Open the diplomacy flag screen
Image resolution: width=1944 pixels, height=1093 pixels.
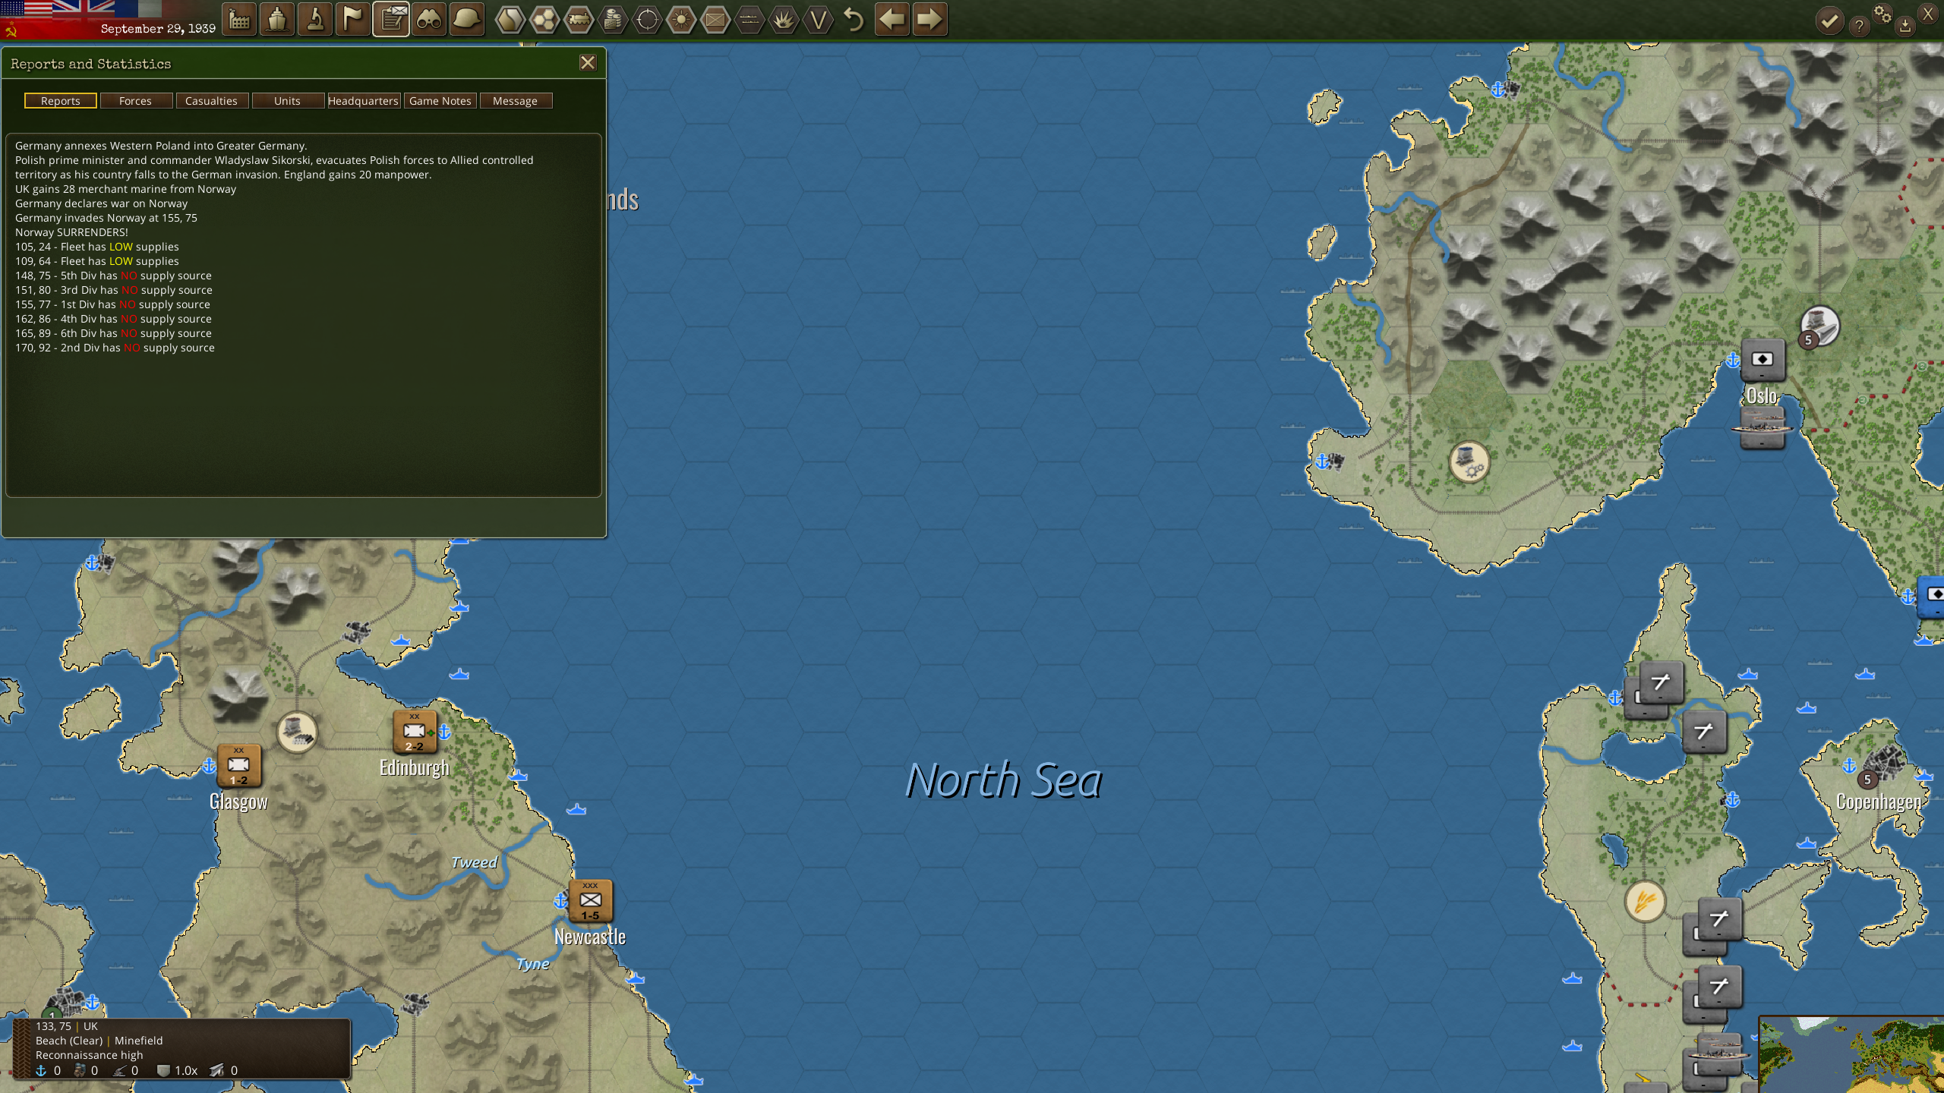tap(354, 20)
